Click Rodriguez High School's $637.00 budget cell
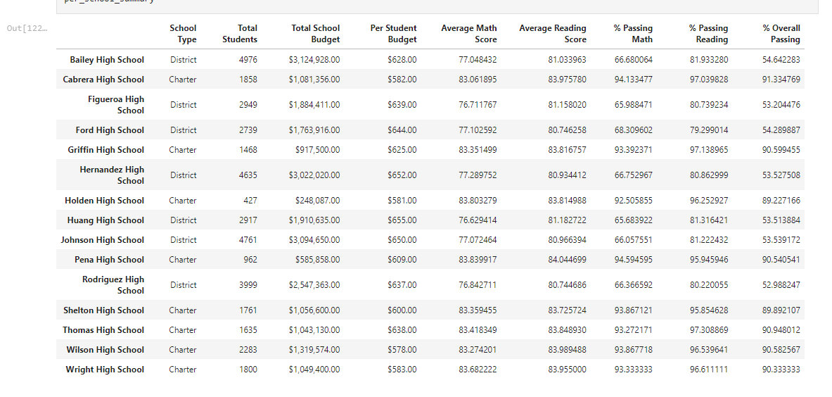832x397 pixels. tap(402, 285)
